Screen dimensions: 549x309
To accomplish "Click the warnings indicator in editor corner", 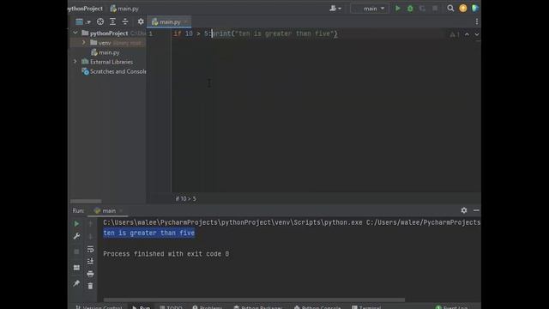I will point(455,34).
